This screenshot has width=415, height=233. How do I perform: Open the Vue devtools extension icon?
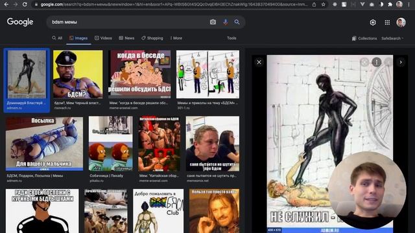coord(362,5)
